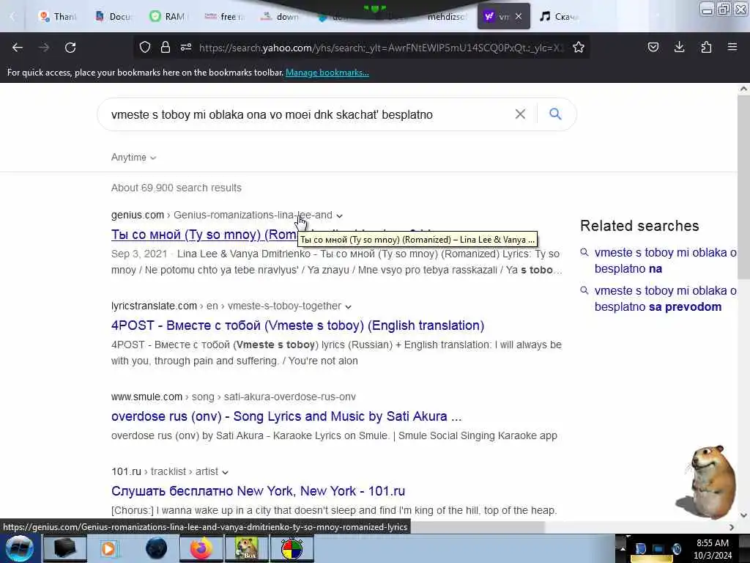Save page to Pocket

(653, 47)
